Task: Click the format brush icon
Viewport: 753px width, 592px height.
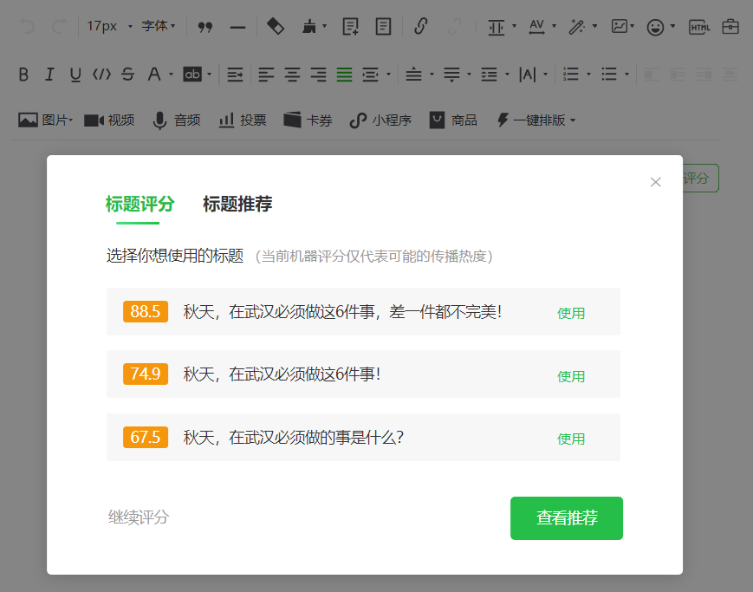Action: click(x=309, y=26)
